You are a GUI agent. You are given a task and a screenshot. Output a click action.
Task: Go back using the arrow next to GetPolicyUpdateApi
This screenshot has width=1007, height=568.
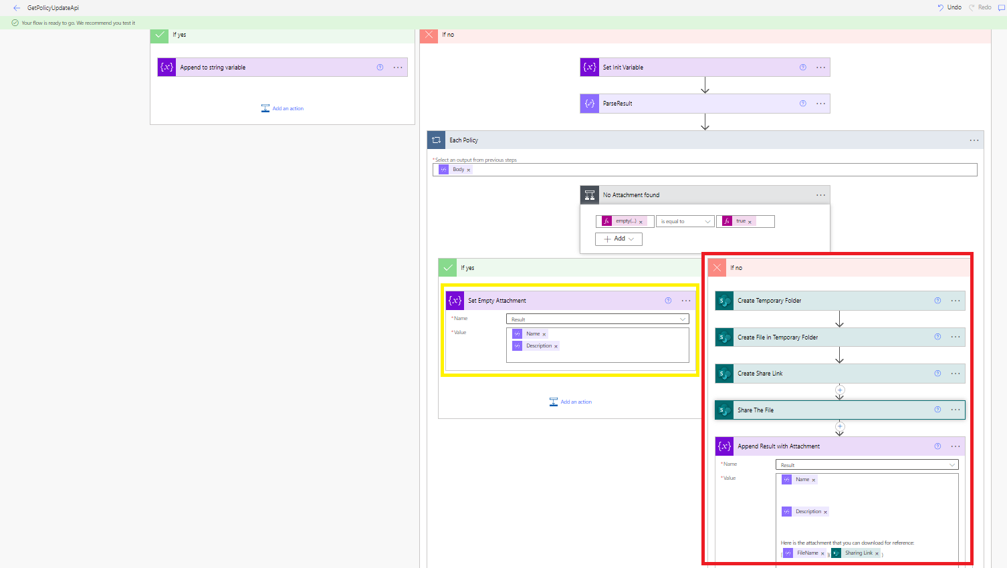[17, 8]
